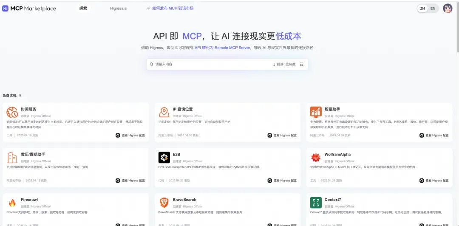Click MCP Marketplace brand text

click(33, 8)
